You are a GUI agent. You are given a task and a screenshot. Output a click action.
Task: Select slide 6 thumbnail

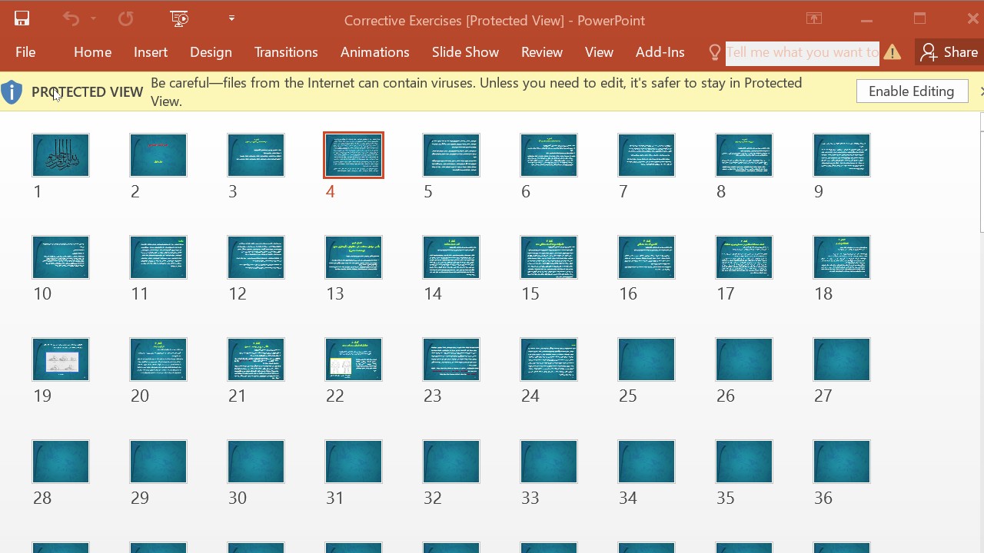click(x=549, y=155)
